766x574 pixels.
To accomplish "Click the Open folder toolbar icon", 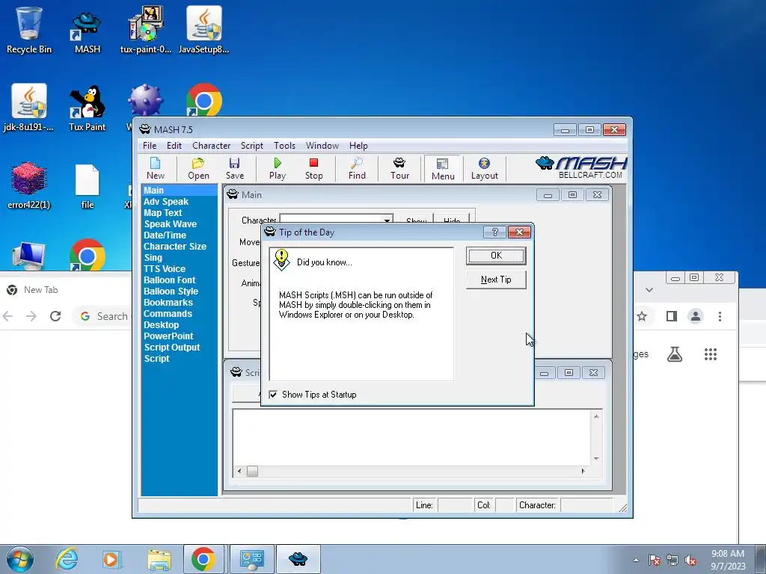I will (198, 168).
